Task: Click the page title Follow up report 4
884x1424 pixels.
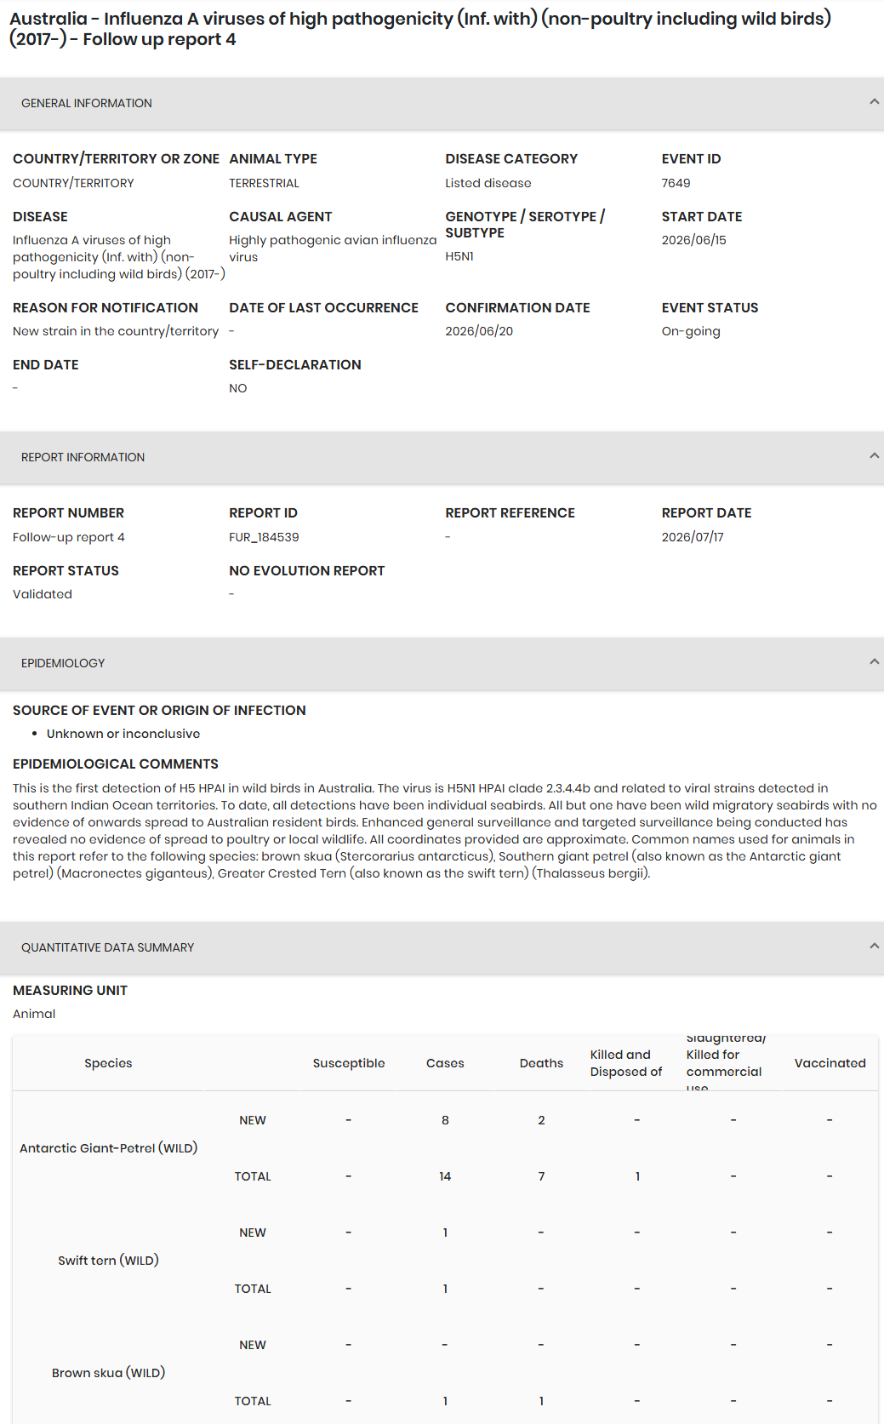Action: tap(159, 39)
